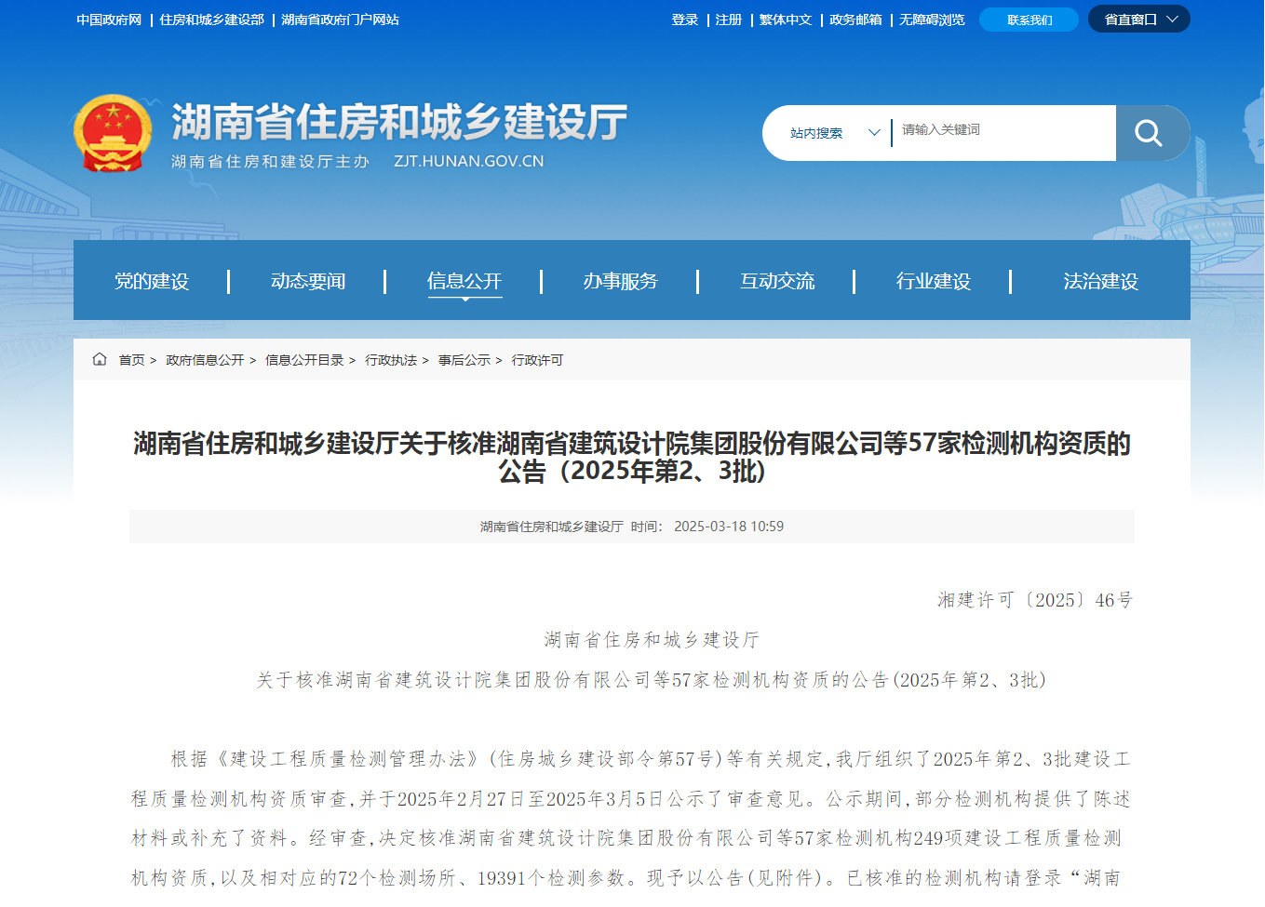Click the magnifier search icon button
The width and height of the screenshot is (1265, 907).
click(x=1152, y=133)
